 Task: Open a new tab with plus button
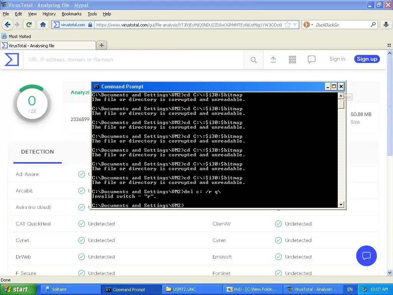[x=101, y=45]
